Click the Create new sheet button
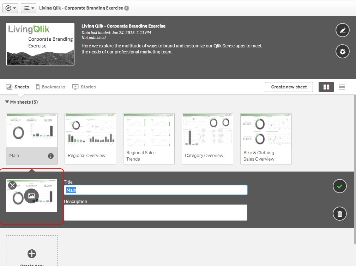Image resolution: width=356 pixels, height=266 pixels. (289, 87)
